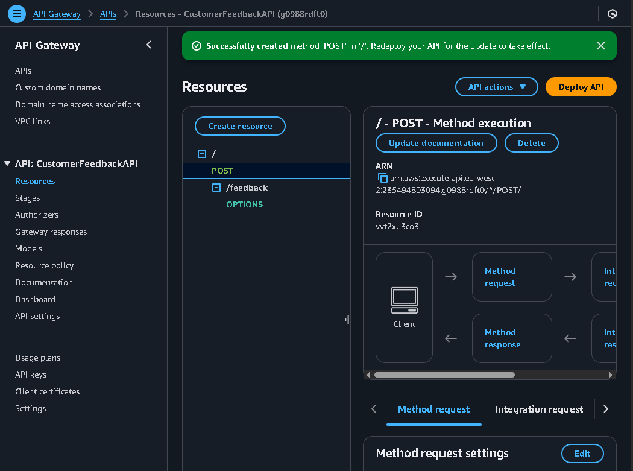Image resolution: width=633 pixels, height=471 pixels.
Task: Open Client certificates
Action: tap(47, 392)
